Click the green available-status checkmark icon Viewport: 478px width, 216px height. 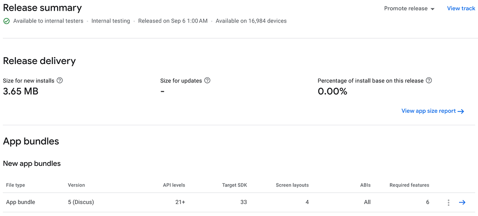(6, 21)
